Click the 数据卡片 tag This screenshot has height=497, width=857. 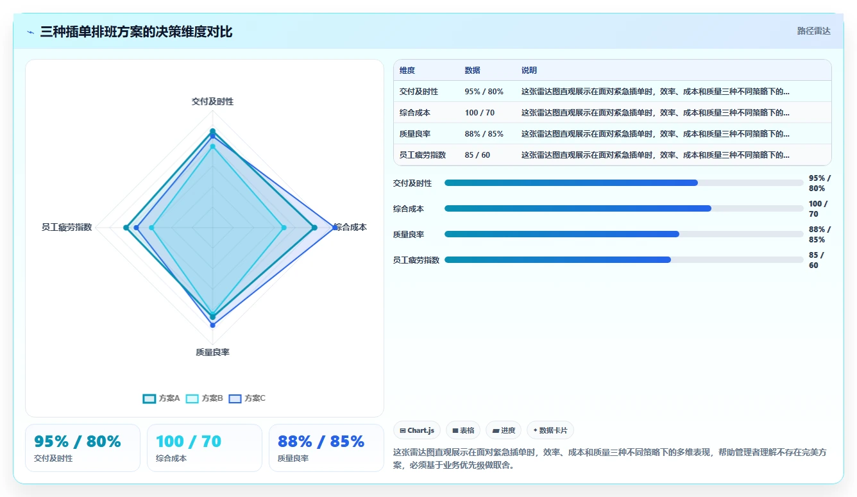(550, 430)
